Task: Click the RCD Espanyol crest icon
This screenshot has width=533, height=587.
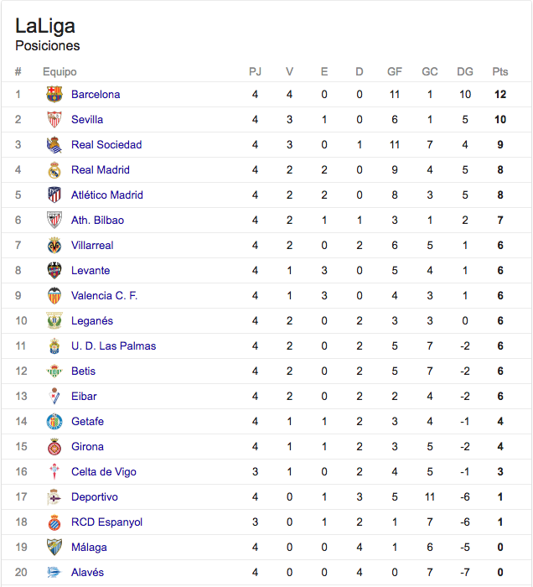Action: pos(54,522)
